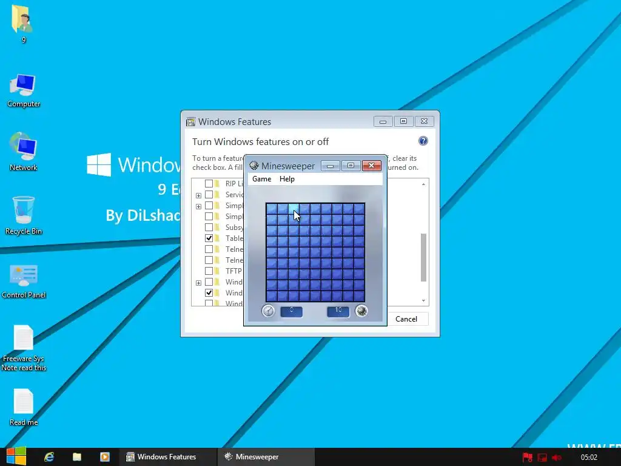621x466 pixels.
Task: Open Windows Features help question mark
Action: pos(423,141)
